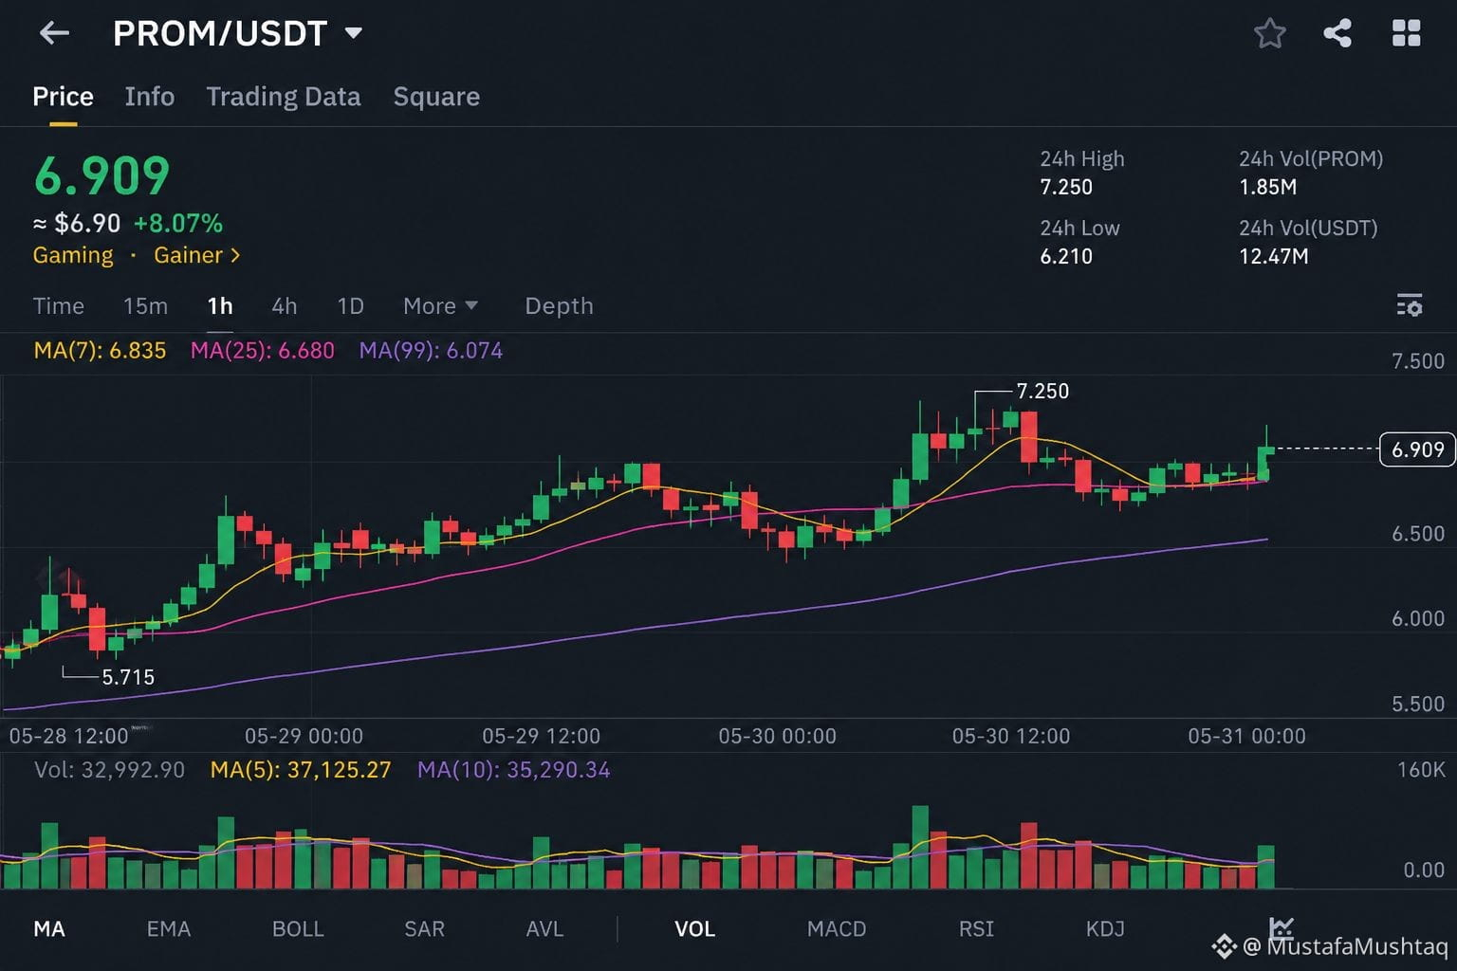Click the ≈ $6.90 dollar price

[77, 224]
